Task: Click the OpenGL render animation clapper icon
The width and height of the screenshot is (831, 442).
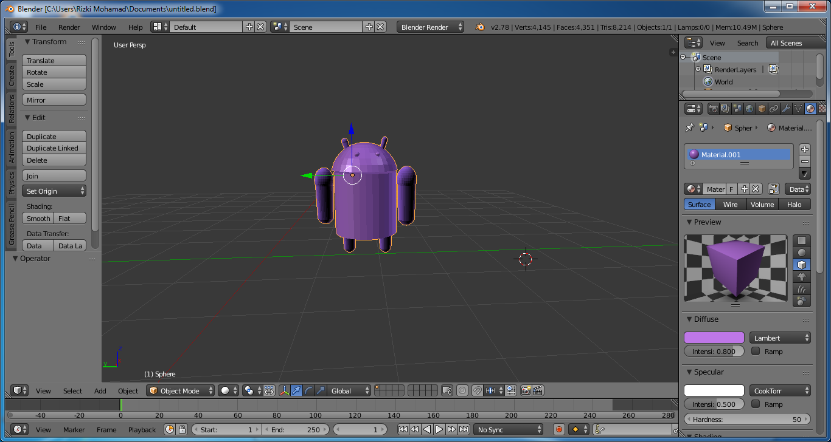Action: coord(538,390)
